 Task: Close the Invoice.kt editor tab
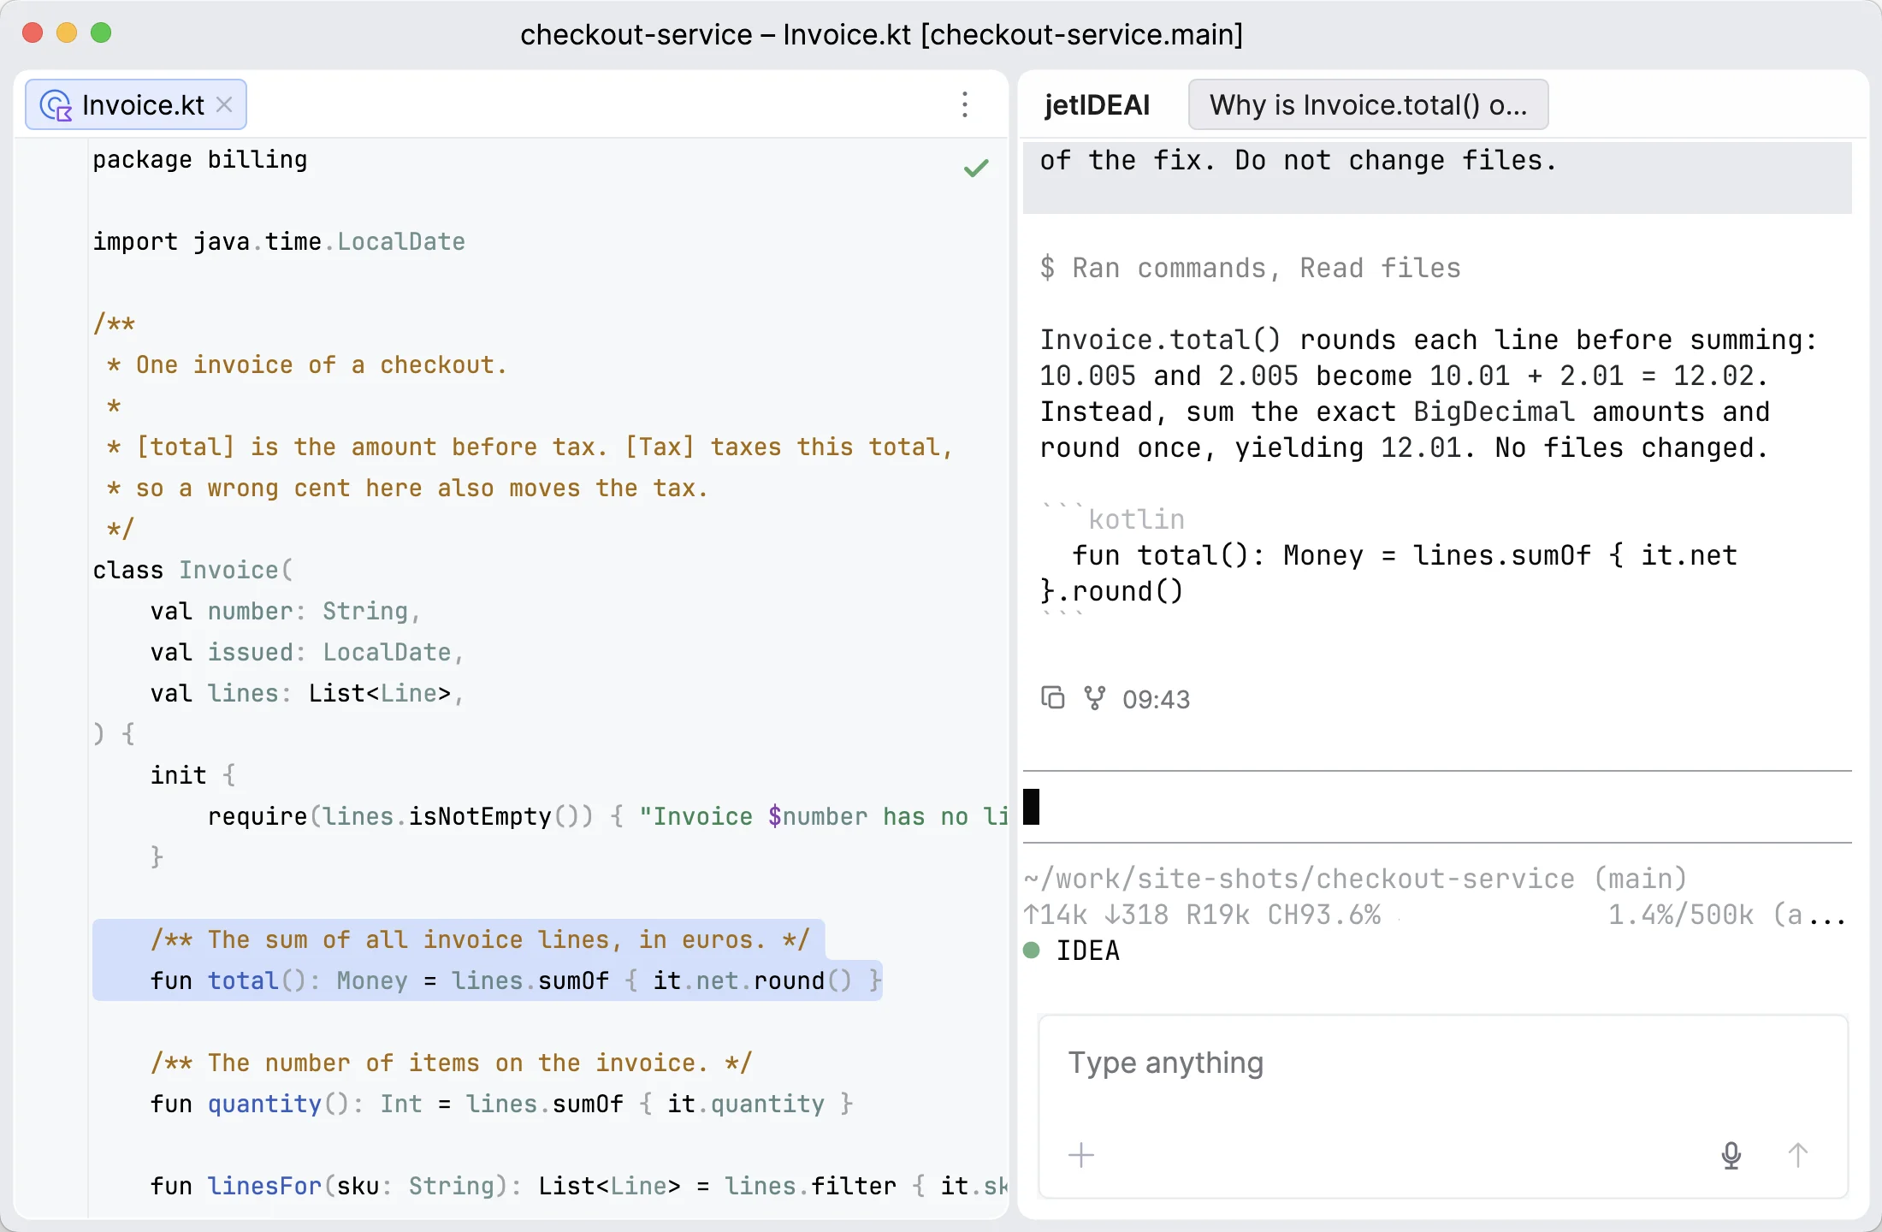[224, 104]
